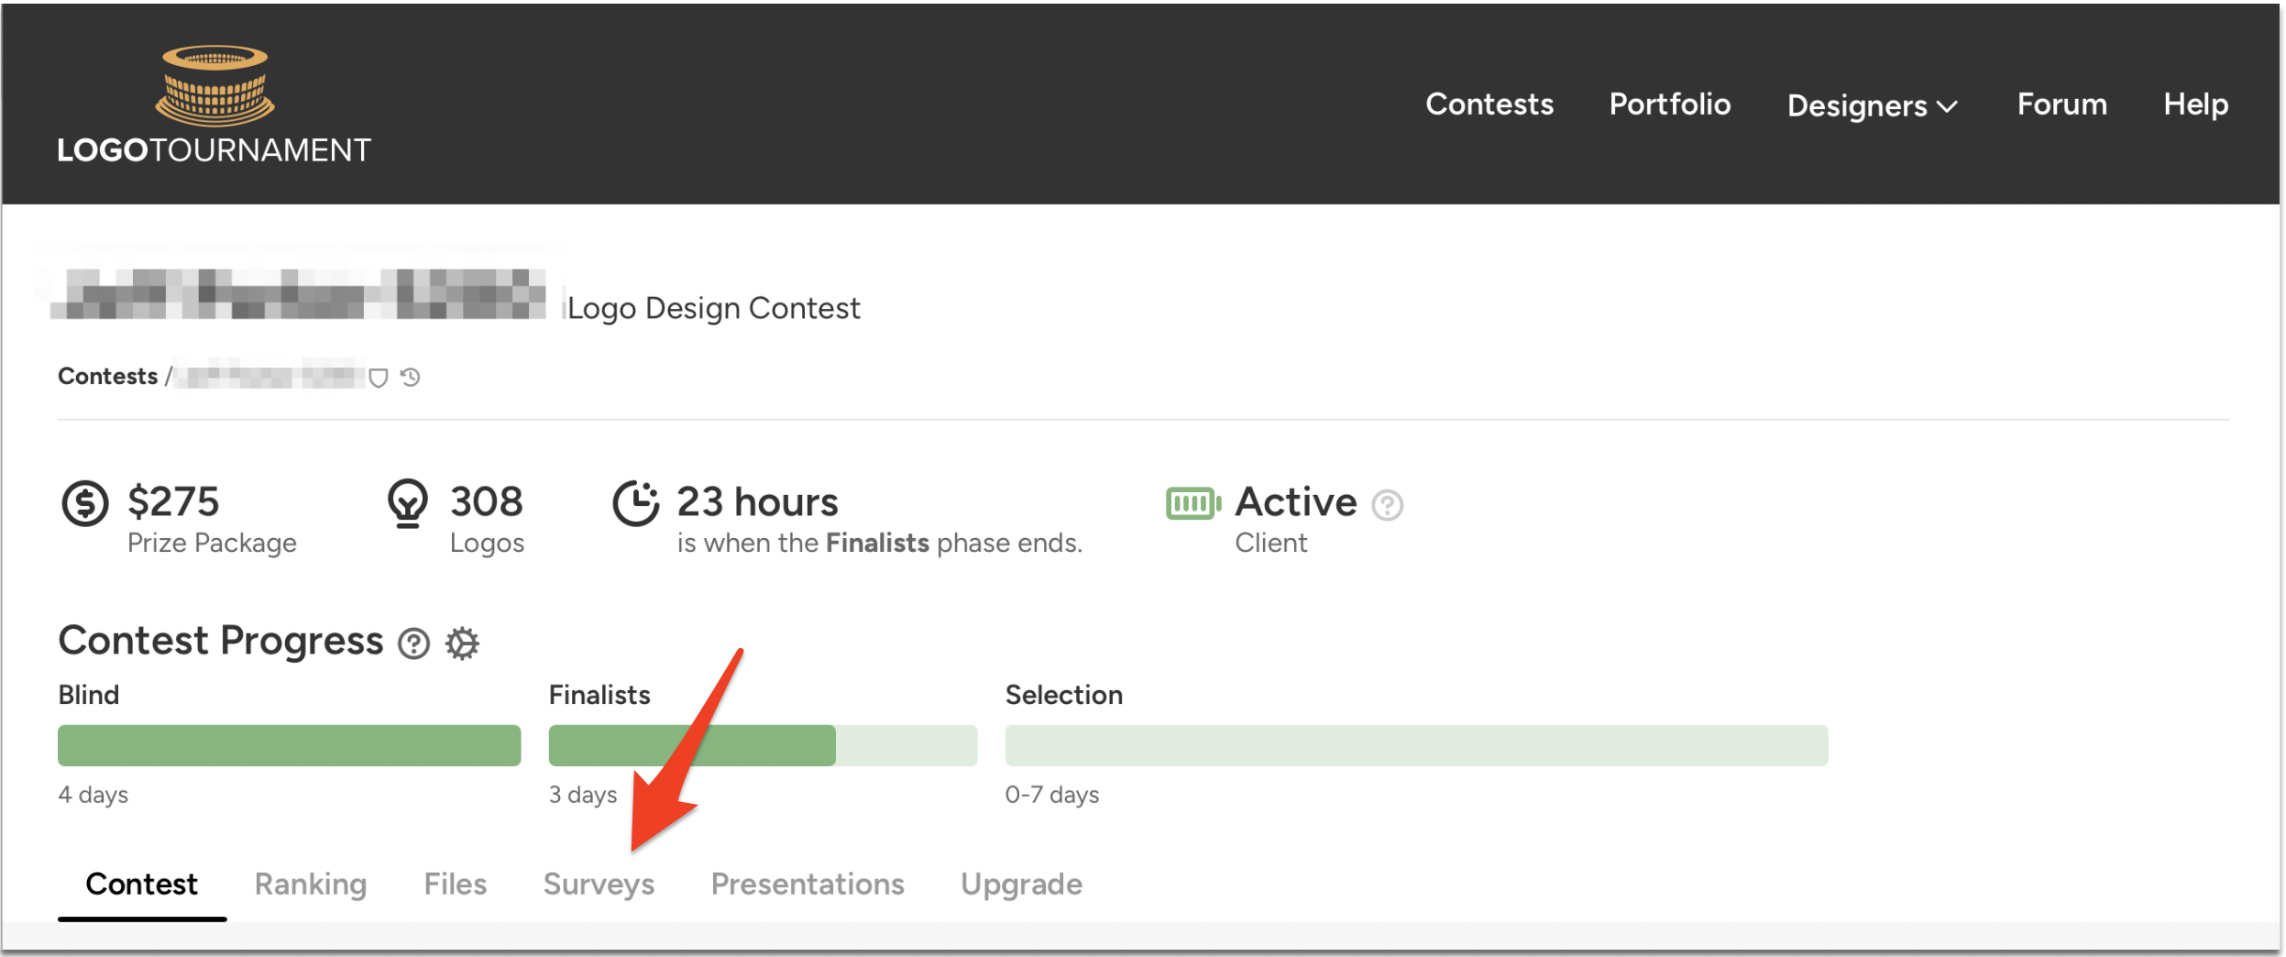Open the history clock icon in breadcrumb
The height and width of the screenshot is (957, 2286).
pyautogui.click(x=410, y=377)
